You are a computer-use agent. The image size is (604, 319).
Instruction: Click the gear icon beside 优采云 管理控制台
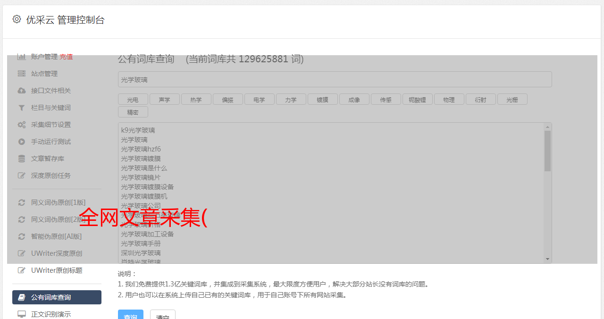click(17, 19)
